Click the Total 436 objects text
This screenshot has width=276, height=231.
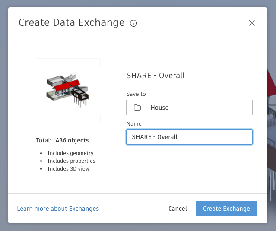62,140
